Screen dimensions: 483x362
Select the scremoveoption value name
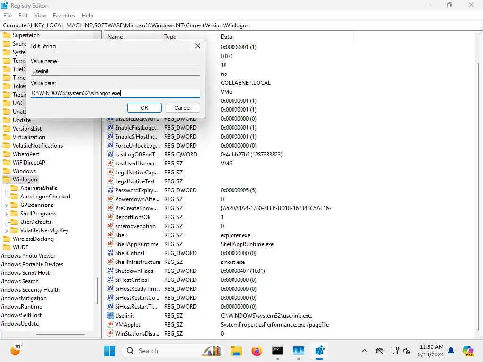[x=135, y=226]
